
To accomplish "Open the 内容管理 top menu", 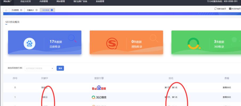I will 44,1.
